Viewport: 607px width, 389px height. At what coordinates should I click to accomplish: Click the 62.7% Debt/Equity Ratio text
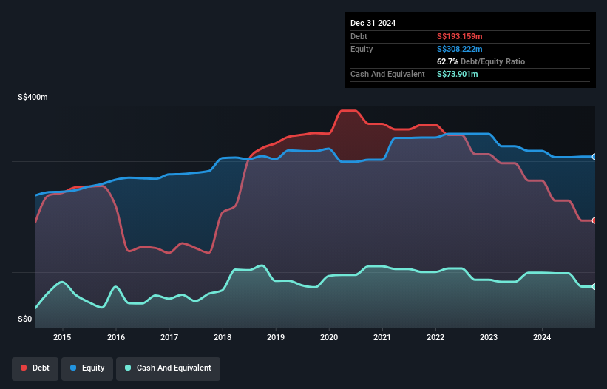click(x=481, y=61)
